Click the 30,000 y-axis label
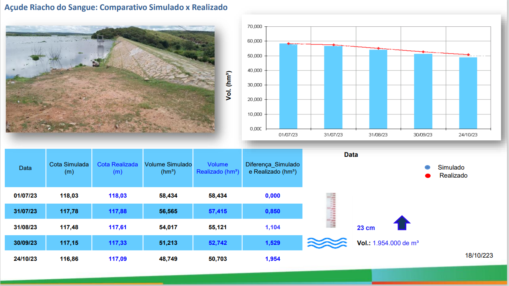The width and height of the screenshot is (509, 286). (x=254, y=85)
